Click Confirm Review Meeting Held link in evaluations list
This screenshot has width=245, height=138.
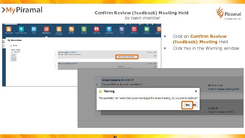(x=127, y=57)
